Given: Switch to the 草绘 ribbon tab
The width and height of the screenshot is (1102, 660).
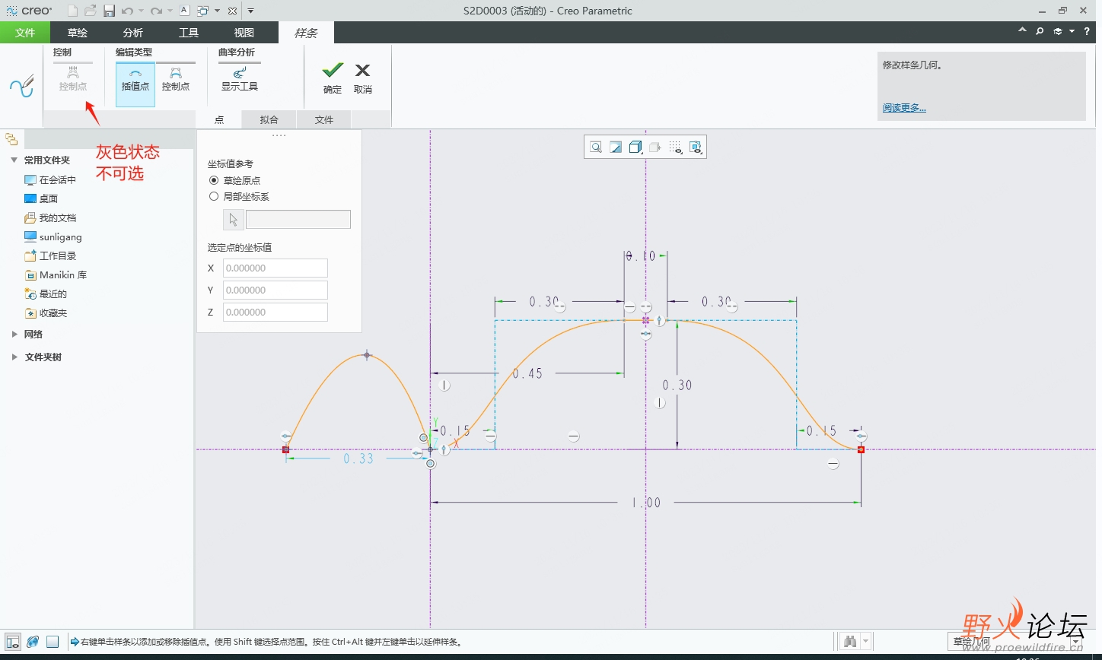Looking at the screenshot, I should pyautogui.click(x=77, y=32).
